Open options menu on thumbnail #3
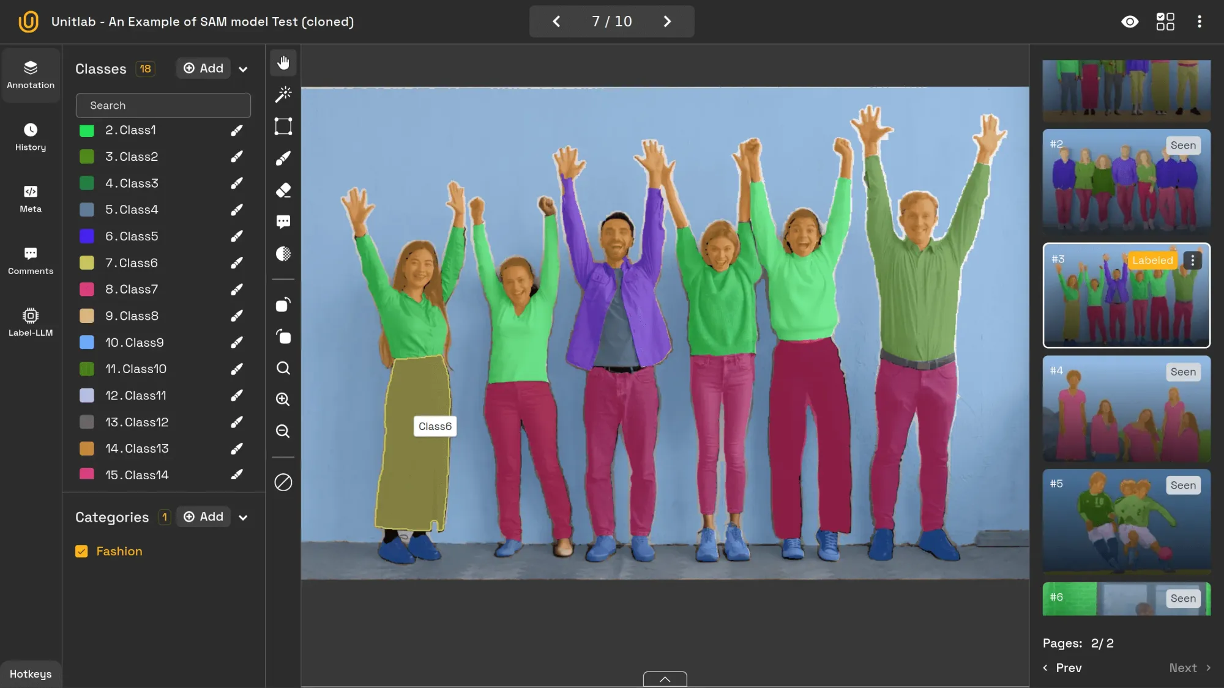This screenshot has width=1224, height=688. 1191,260
